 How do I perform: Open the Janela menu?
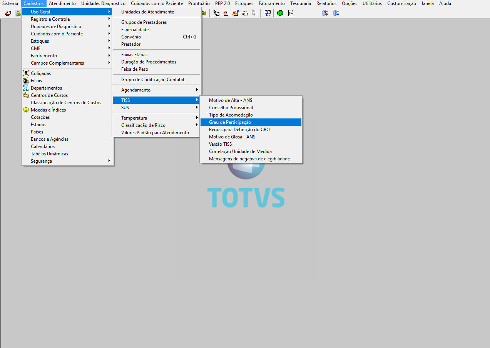pos(428,3)
